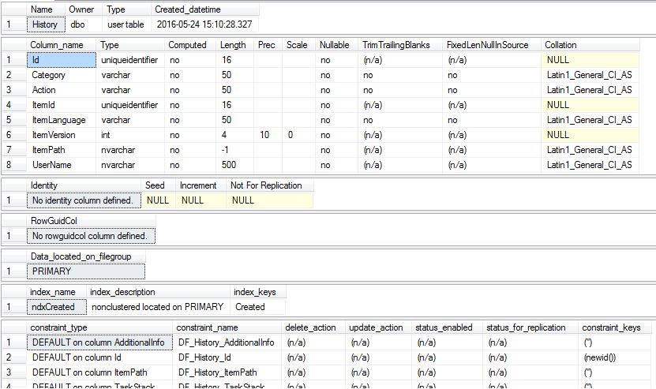Click the created datetime value 2016-05-24 15:10:28.327
Image resolution: width=656 pixels, height=389 pixels.
pyautogui.click(x=204, y=24)
